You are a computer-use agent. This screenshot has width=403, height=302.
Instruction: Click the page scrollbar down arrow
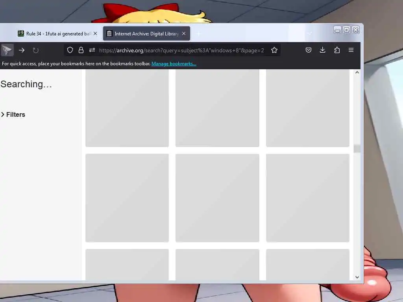pyautogui.click(x=357, y=277)
